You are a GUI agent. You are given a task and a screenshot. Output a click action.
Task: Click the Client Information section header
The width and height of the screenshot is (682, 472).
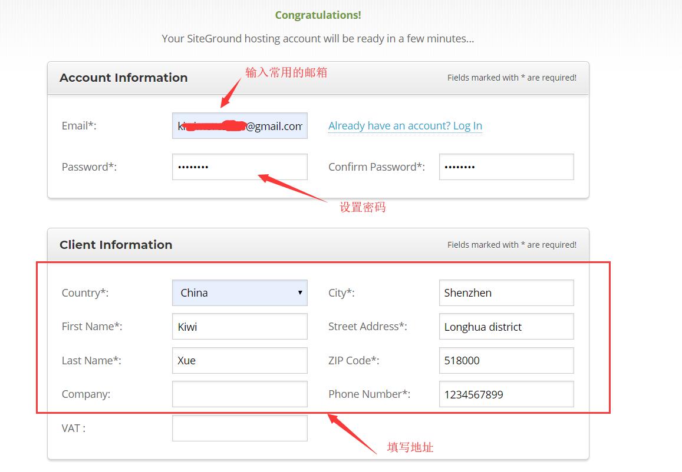pyautogui.click(x=116, y=244)
